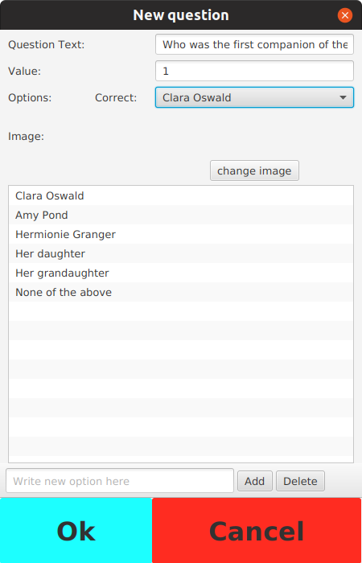Image resolution: width=362 pixels, height=563 pixels.
Task: Confirm the question with Ok
Action: 76,530
